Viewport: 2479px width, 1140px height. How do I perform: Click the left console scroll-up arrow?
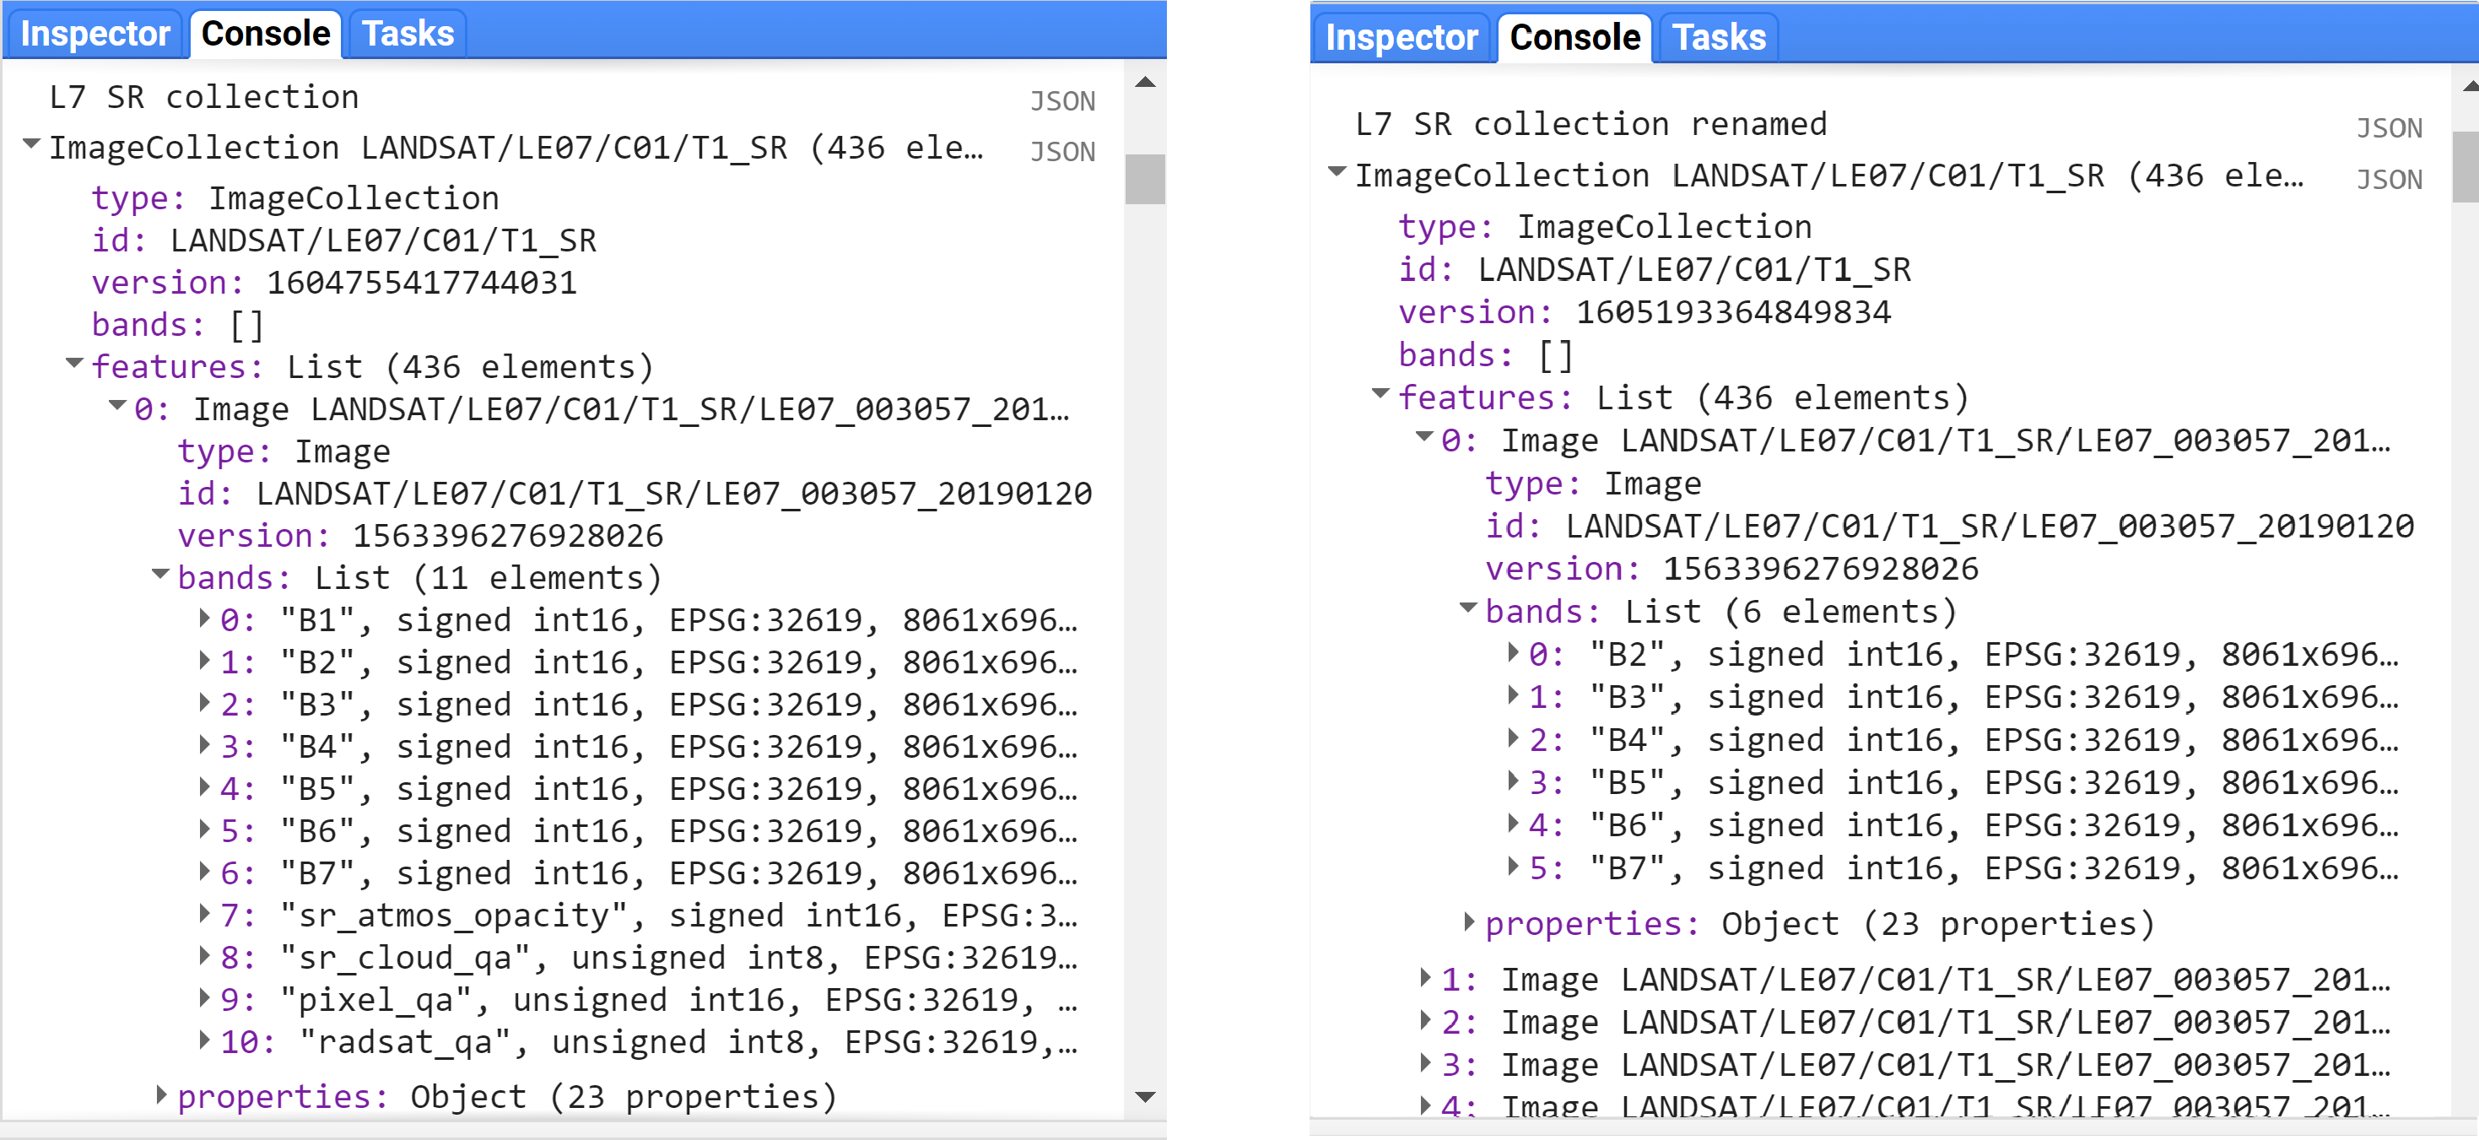pos(1145,83)
